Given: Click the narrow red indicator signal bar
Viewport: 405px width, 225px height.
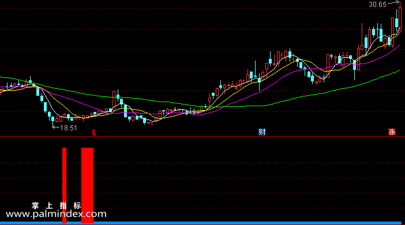Looking at the screenshot, I should 64,185.
